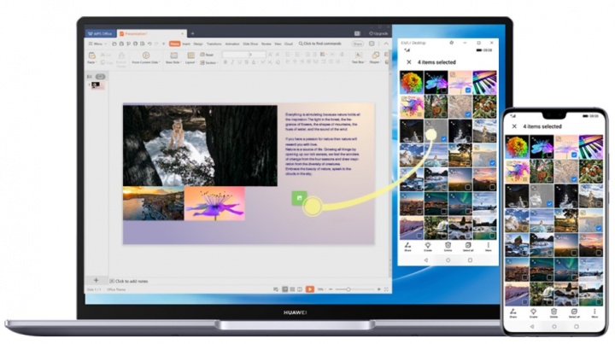This screenshot has height=344, width=615.
Task: Click the Layout icon in ribbon
Action: pos(190,55)
